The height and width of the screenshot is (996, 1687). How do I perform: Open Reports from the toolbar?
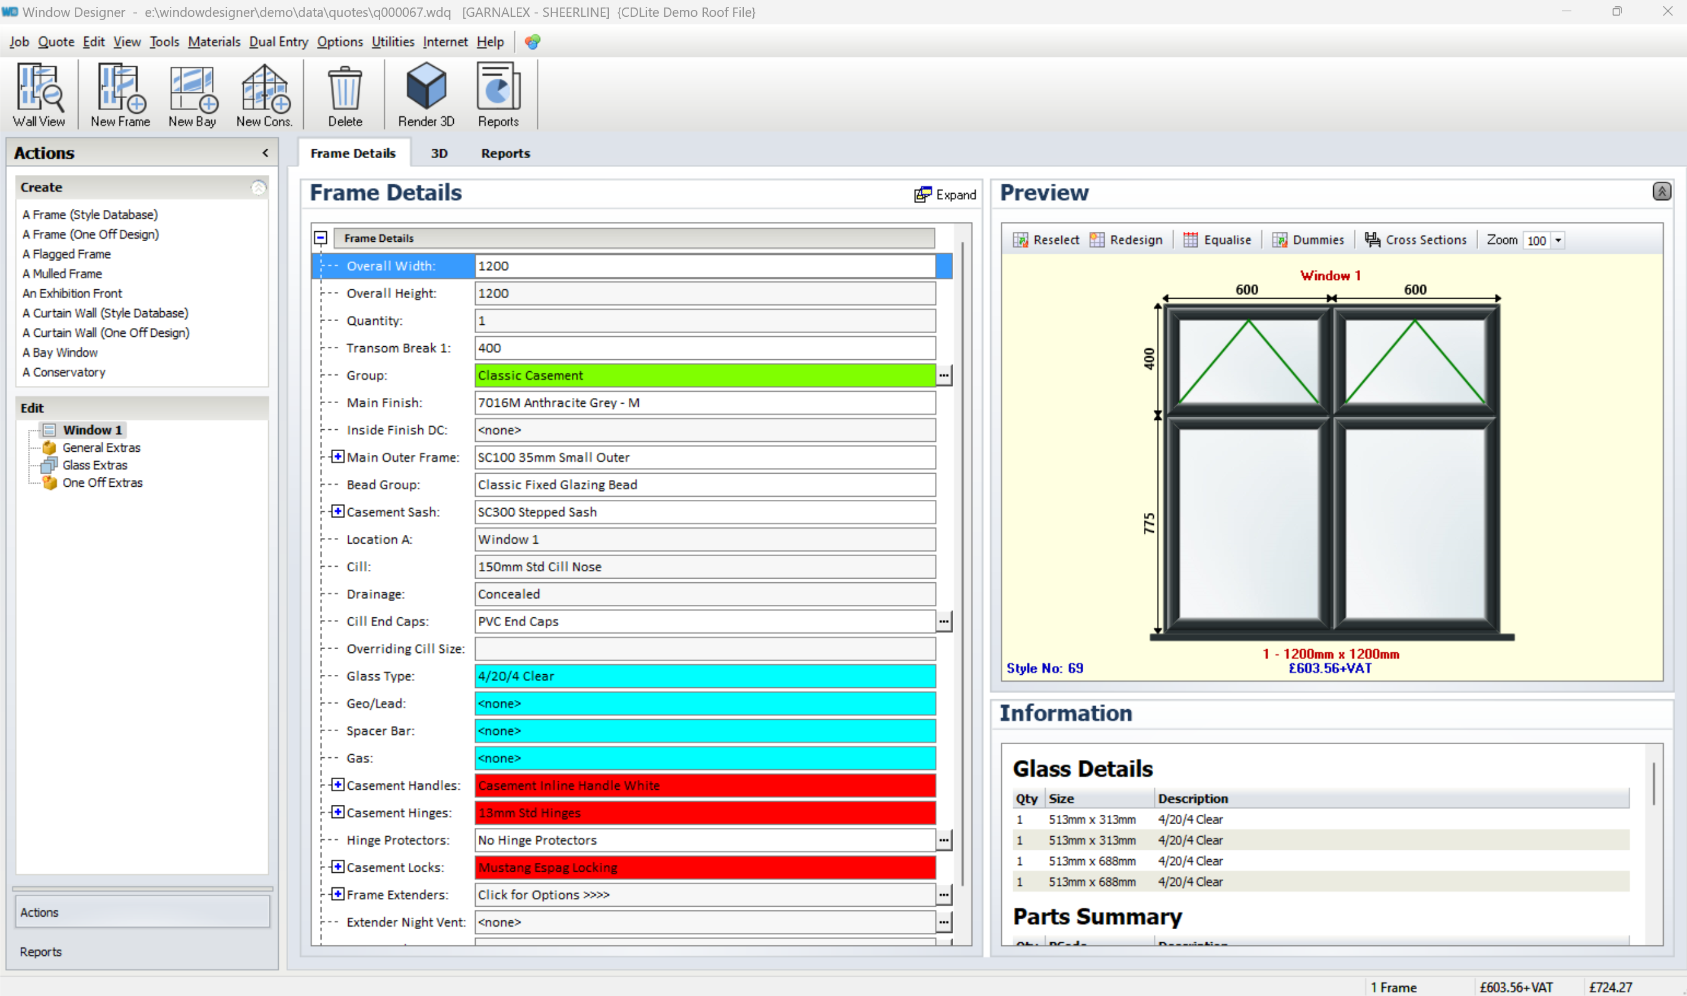pyautogui.click(x=498, y=94)
